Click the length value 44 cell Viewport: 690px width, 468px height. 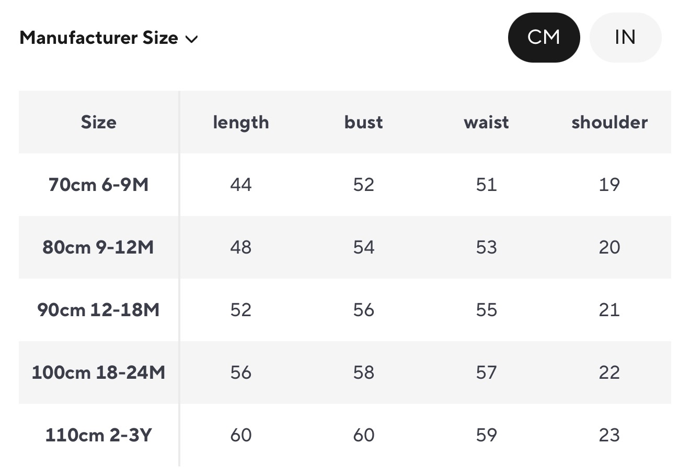241,185
